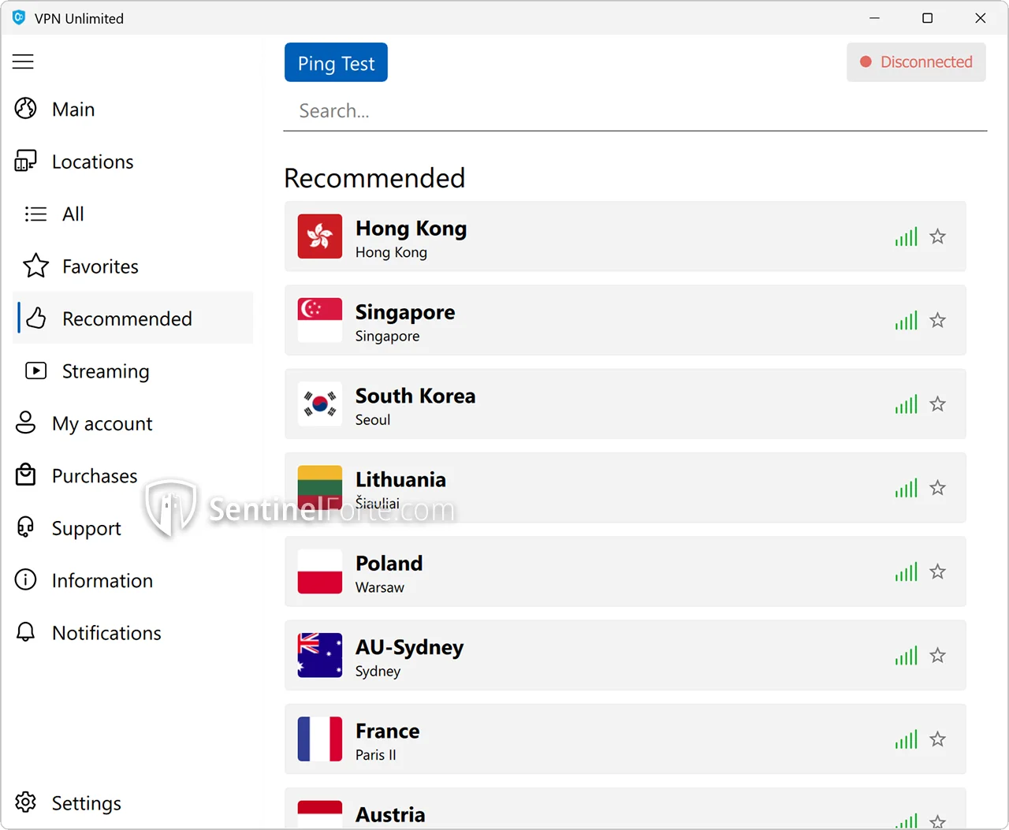Click the Warsaw city label
Screen dimensions: 1009x830
[x=380, y=587]
